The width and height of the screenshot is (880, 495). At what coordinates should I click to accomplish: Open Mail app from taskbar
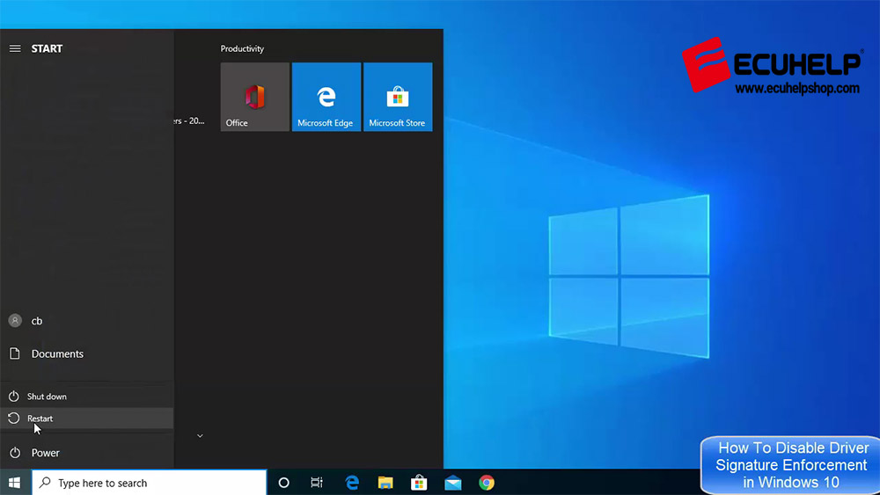coord(453,483)
